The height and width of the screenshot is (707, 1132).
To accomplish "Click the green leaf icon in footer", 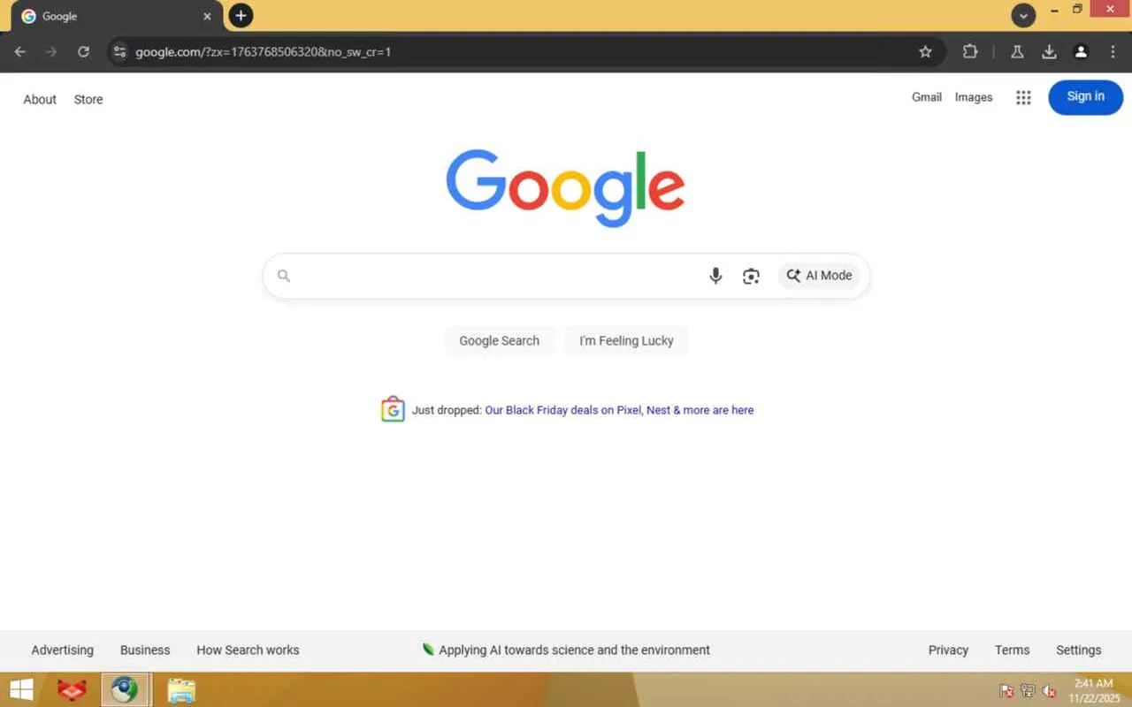I will (x=428, y=650).
